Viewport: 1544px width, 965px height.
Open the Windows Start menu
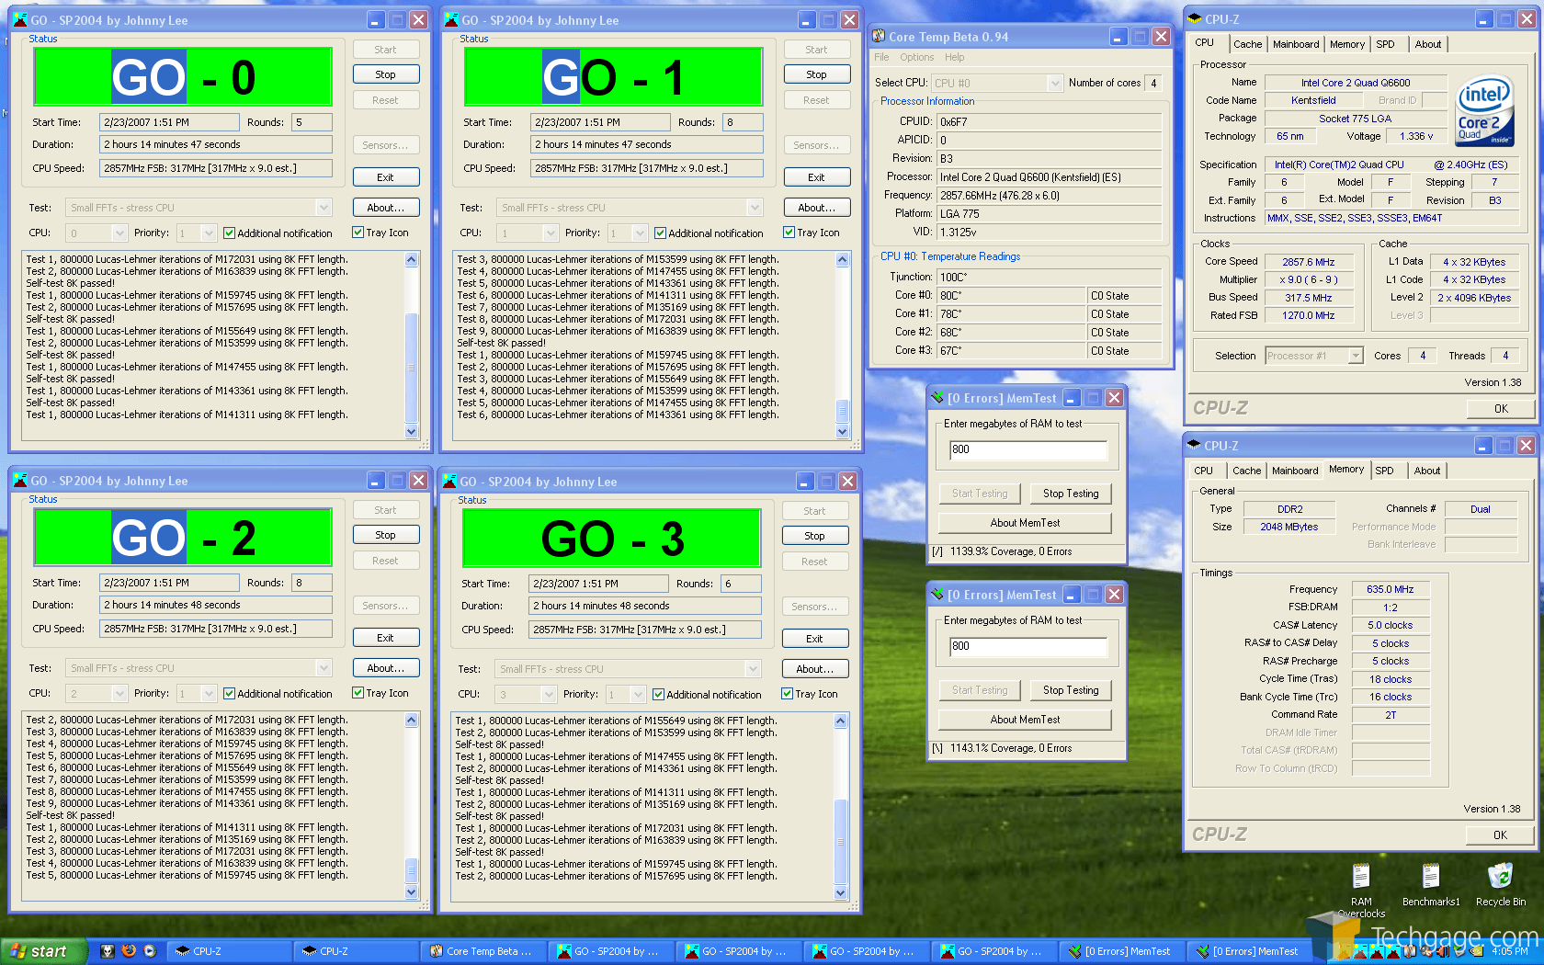(43, 951)
